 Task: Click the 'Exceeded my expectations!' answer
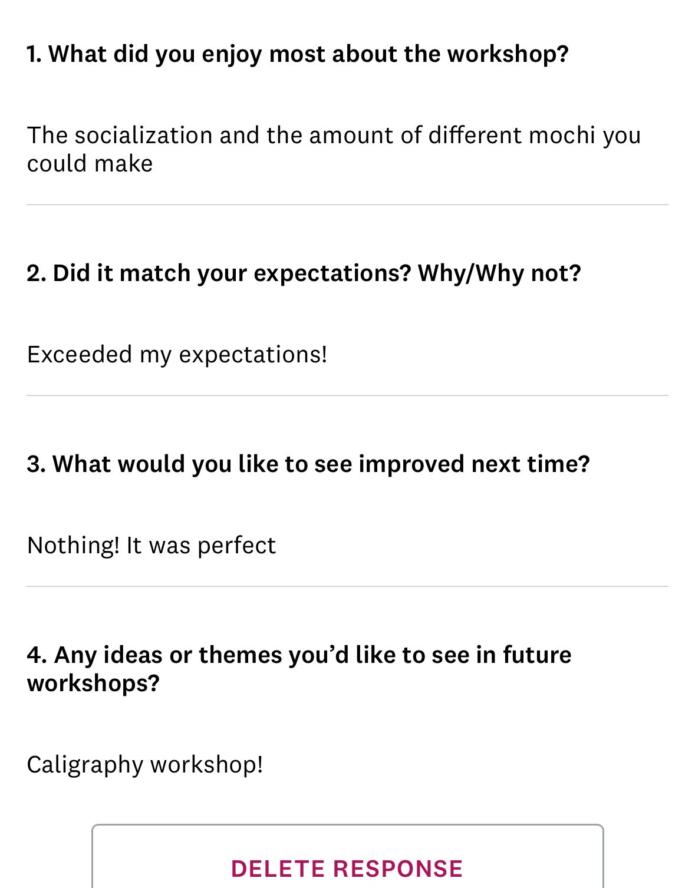click(177, 354)
